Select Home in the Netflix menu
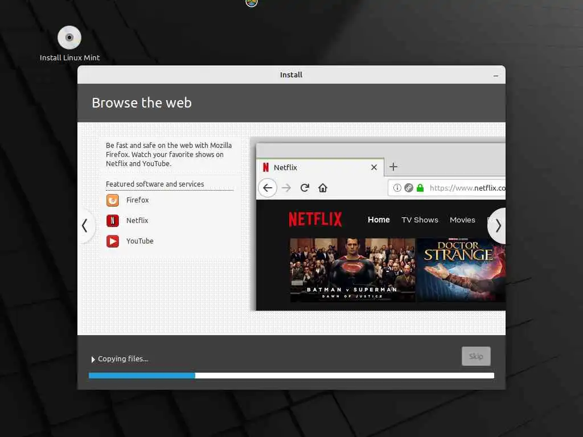583x437 pixels. [379, 220]
